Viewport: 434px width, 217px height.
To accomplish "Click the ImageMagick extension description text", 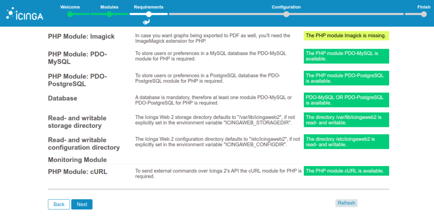I will coord(213,38).
